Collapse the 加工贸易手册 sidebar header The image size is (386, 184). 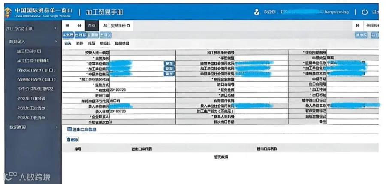[x=33, y=29]
